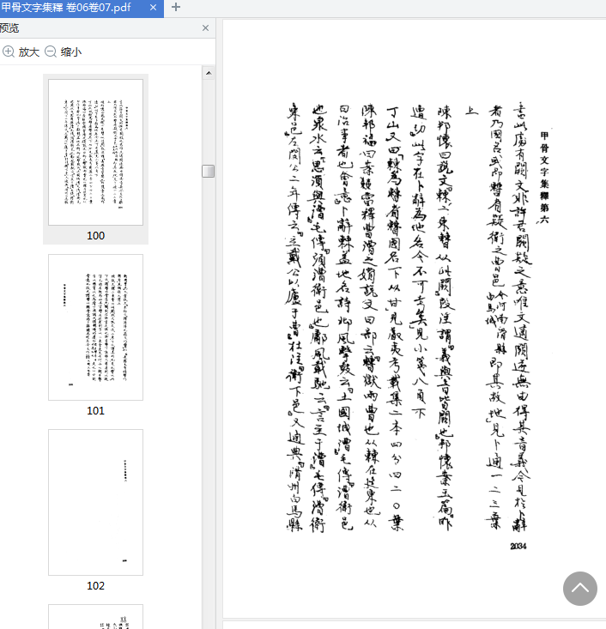Open a new tab with the plus icon
The width and height of the screenshot is (606, 629).
pyautogui.click(x=176, y=7)
